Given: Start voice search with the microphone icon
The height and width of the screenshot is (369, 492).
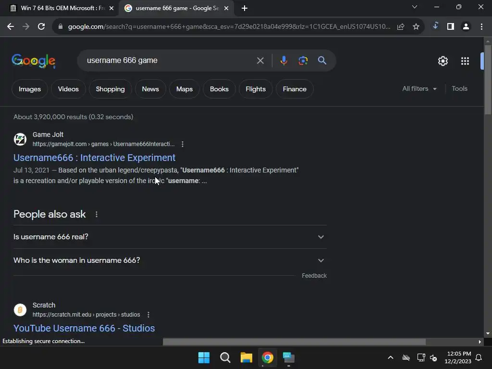Looking at the screenshot, I should click(x=283, y=61).
